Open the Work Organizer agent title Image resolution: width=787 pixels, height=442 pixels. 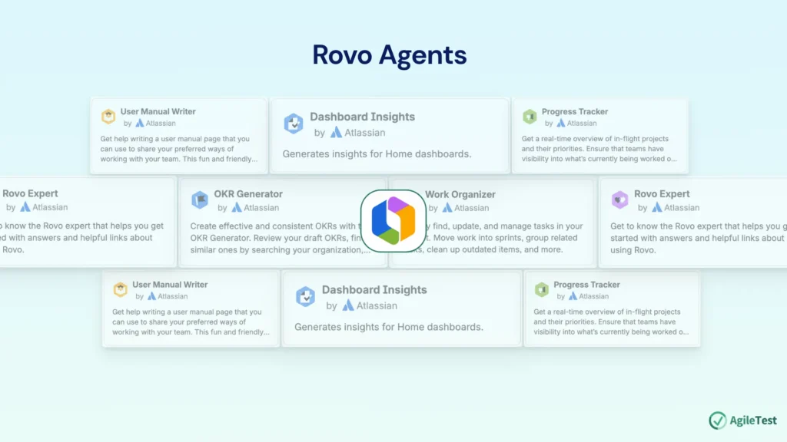460,194
